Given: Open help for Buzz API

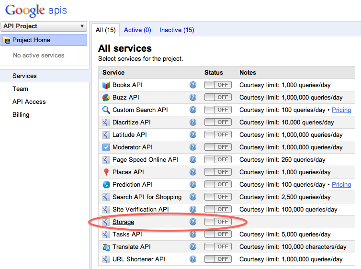Looking at the screenshot, I should [x=193, y=97].
